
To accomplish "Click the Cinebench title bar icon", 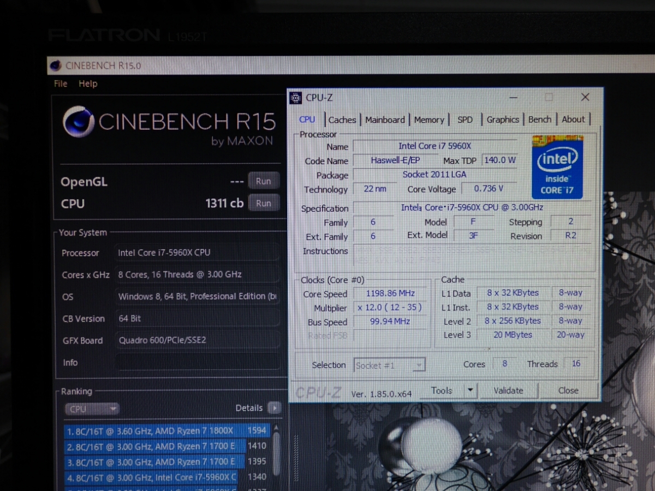I will (x=55, y=65).
